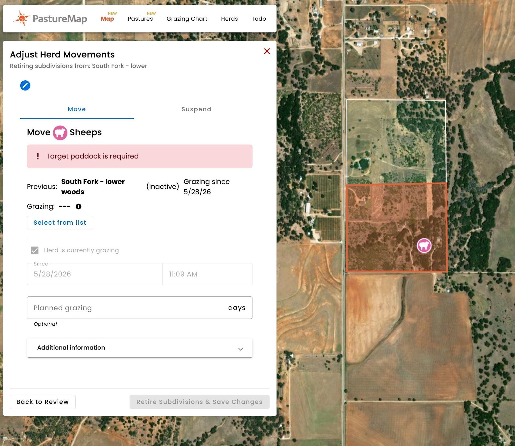
Task: Go to the Herds page
Action: coord(229,19)
